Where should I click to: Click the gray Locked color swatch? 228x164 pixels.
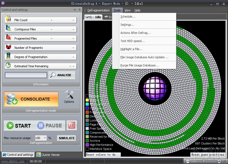[x=87, y=120]
